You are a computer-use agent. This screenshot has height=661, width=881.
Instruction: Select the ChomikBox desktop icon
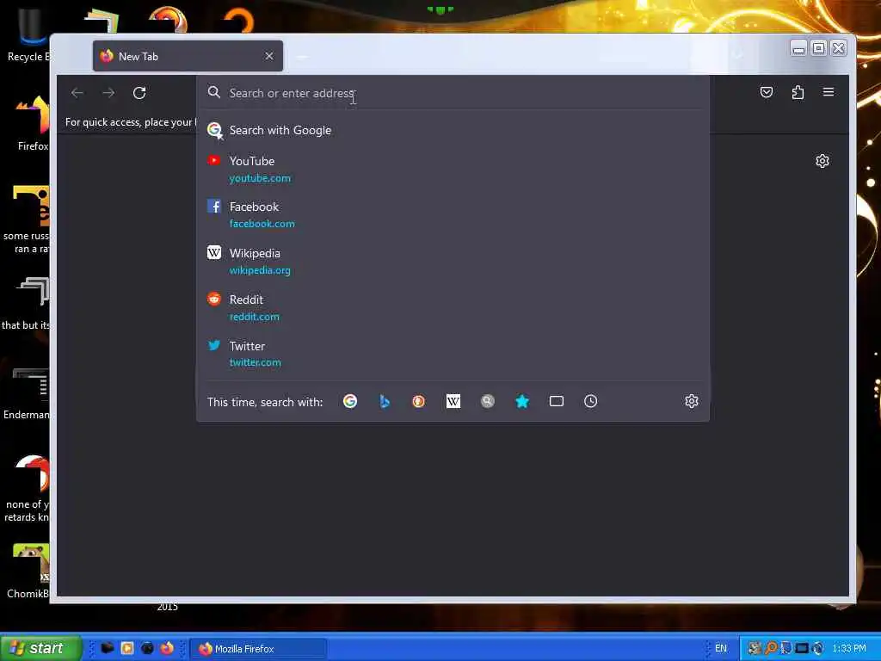coord(28,572)
